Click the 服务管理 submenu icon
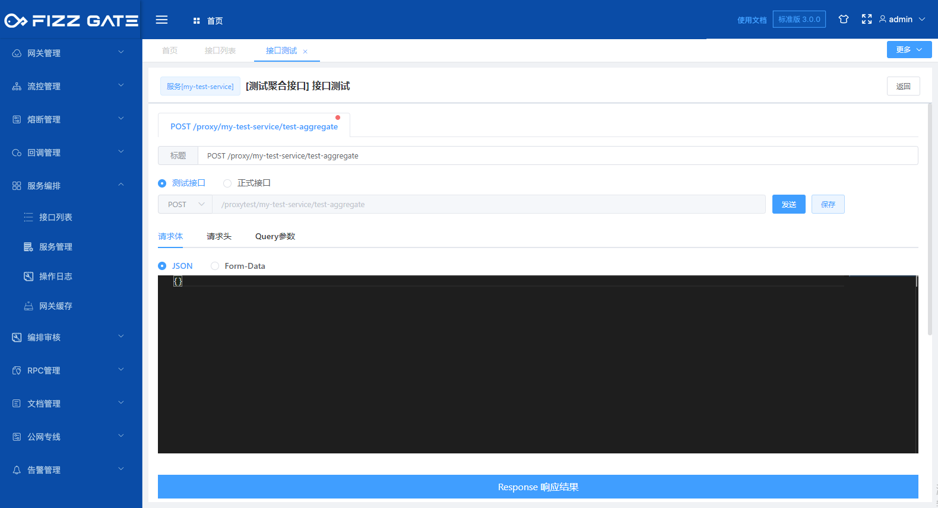Screen dimensions: 938x508 coord(28,247)
